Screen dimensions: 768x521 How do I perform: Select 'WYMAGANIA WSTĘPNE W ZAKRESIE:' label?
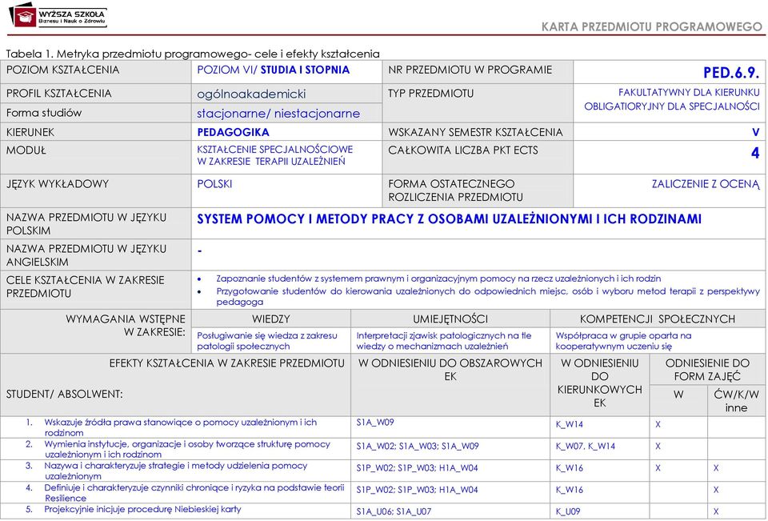coord(126,326)
